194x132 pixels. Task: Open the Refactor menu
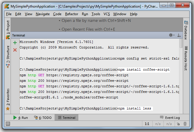tap(72, 14)
